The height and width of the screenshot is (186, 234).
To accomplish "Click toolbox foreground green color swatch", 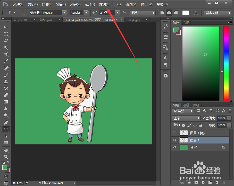I will point(5,167).
